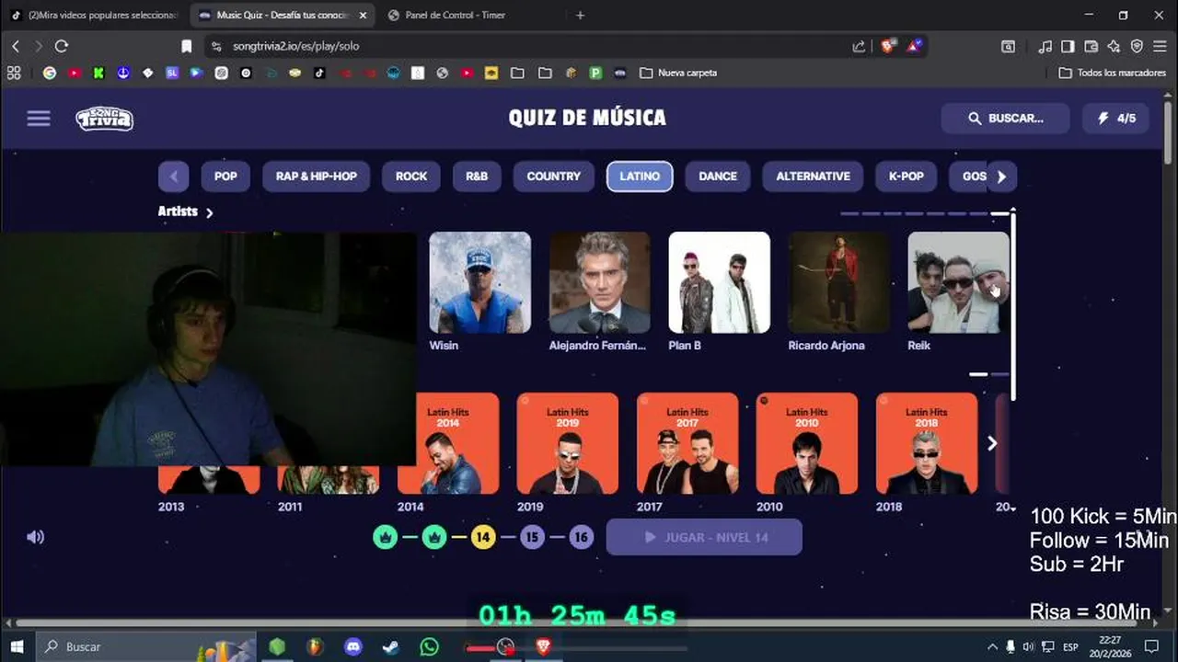This screenshot has height=662, width=1178.
Task: Open Brave Leo AI sparkle icon
Action: point(1114,46)
